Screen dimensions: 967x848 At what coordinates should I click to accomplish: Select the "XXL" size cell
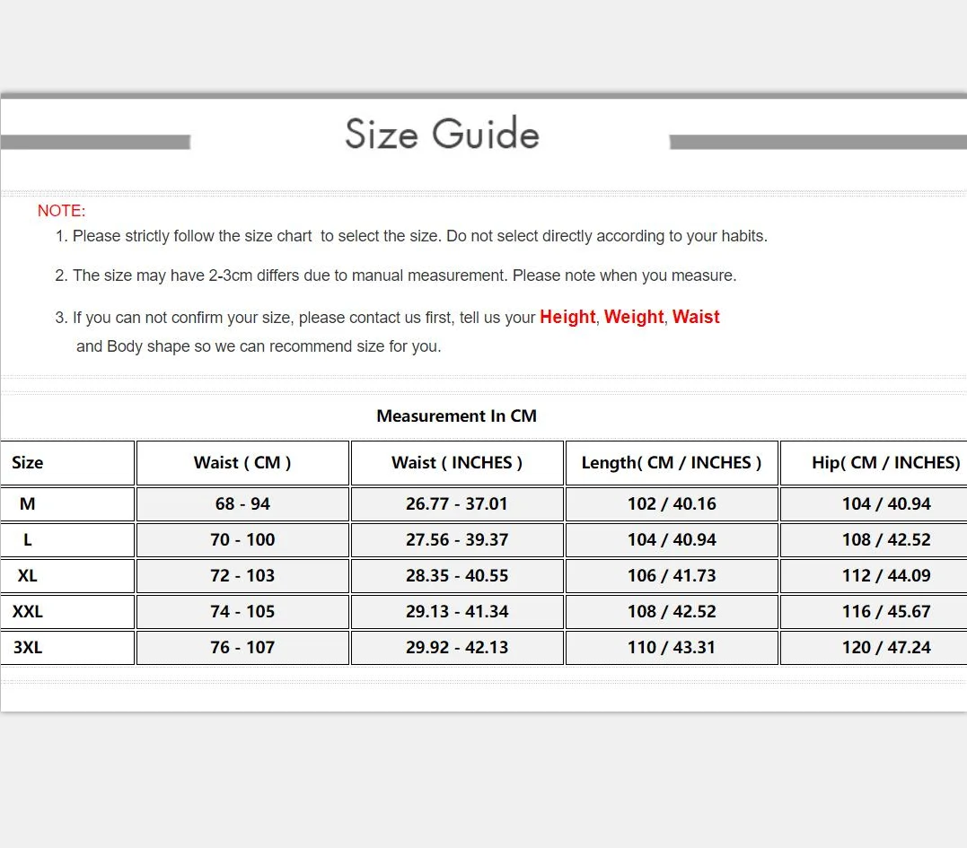coord(67,611)
